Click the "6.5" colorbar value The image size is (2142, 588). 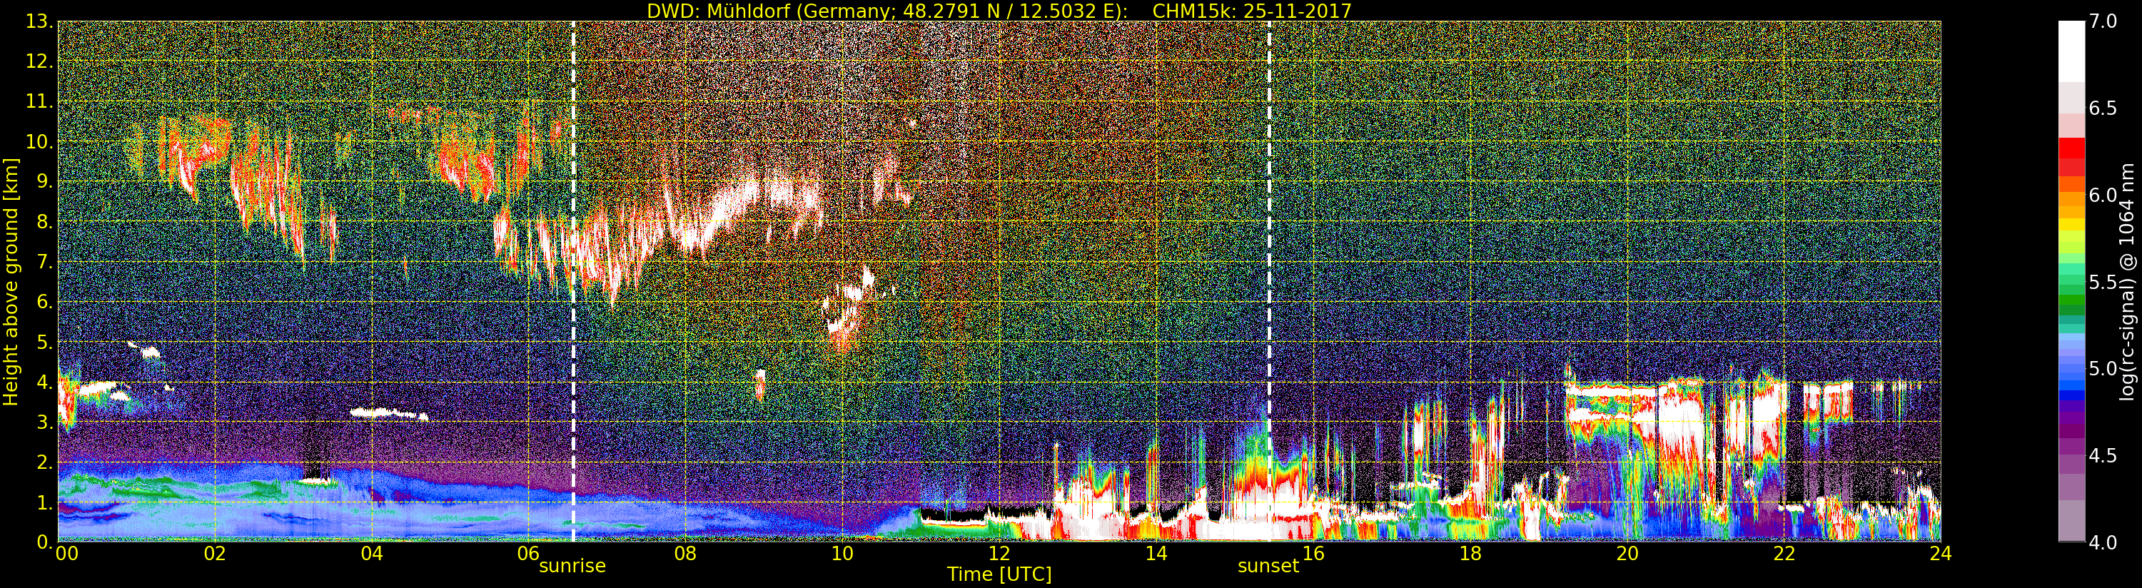[2103, 108]
